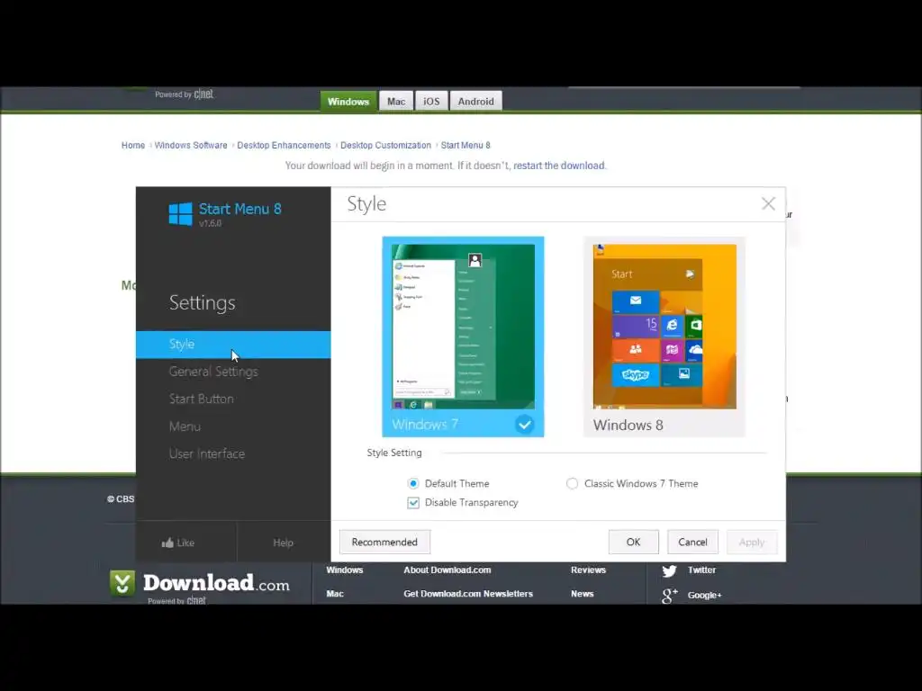Open the Desktop Enhancements breadcrumb link

click(x=284, y=145)
